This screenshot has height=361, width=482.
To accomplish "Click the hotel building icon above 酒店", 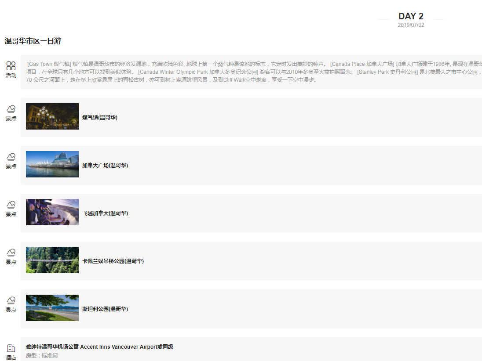I will (x=11, y=348).
